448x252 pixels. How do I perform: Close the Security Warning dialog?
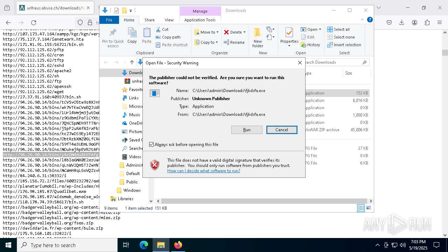click(300, 63)
